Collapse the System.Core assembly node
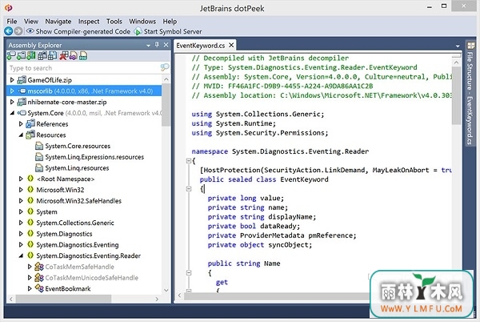This screenshot has height=322, width=480. click(12, 113)
